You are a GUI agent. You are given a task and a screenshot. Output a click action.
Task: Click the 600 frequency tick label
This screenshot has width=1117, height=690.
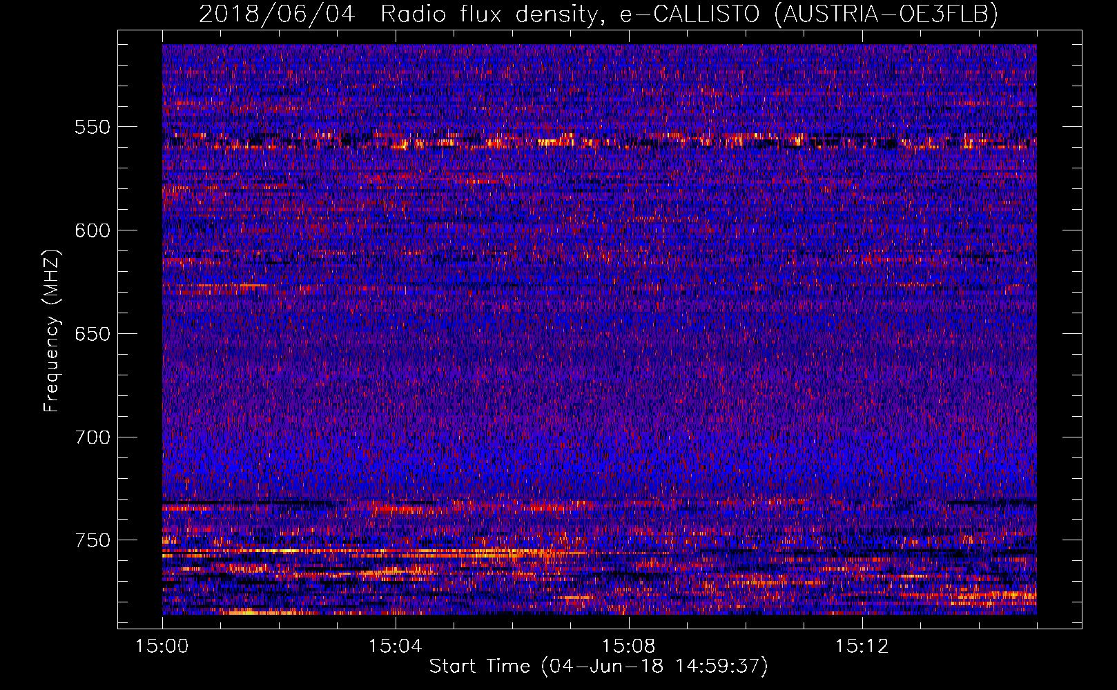click(92, 230)
